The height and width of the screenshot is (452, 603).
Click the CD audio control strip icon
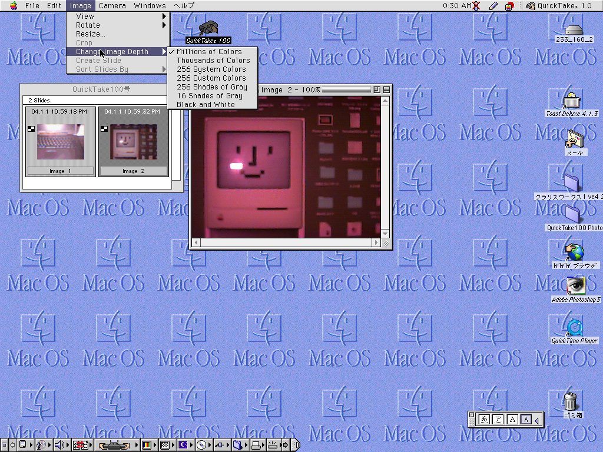[x=201, y=445]
